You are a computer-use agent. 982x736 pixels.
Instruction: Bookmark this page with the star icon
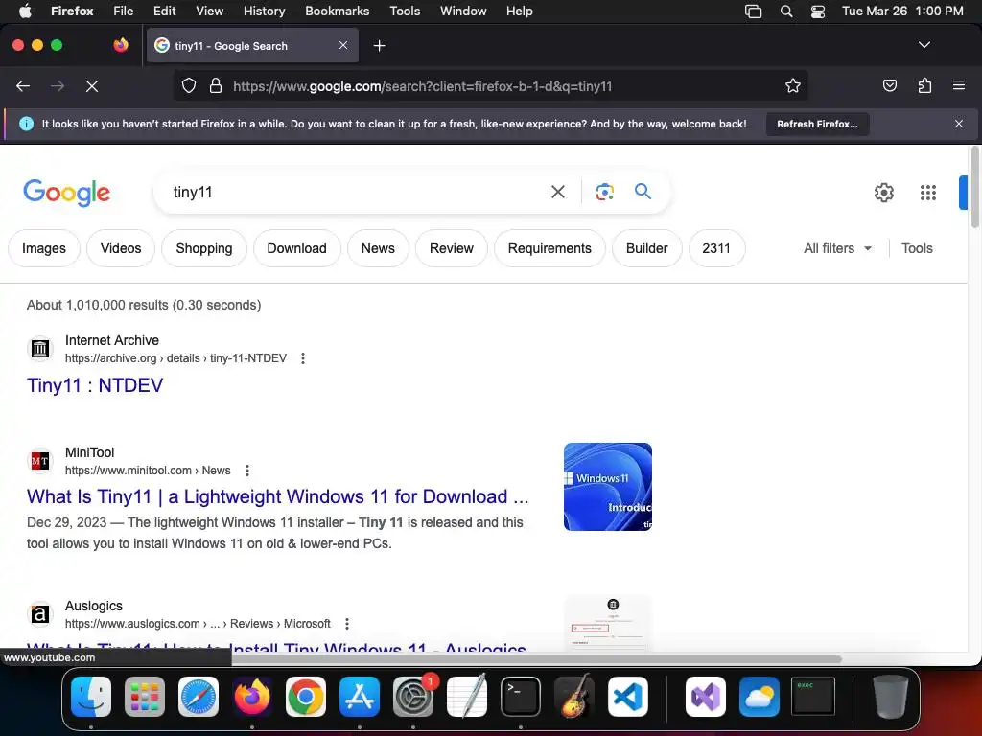(793, 86)
